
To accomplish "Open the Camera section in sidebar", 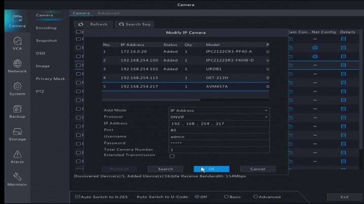I will 17,21.
